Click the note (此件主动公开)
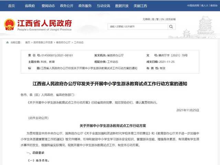 tap(38, 118)
